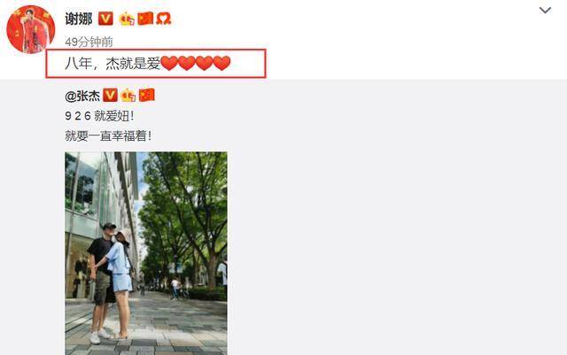Click the reposted text 9 2 6 就爱妞!
Viewport: 567px width, 355px height.
99,116
